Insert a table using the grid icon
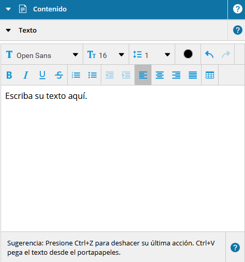Image resolution: width=245 pixels, height=262 pixels. click(210, 75)
